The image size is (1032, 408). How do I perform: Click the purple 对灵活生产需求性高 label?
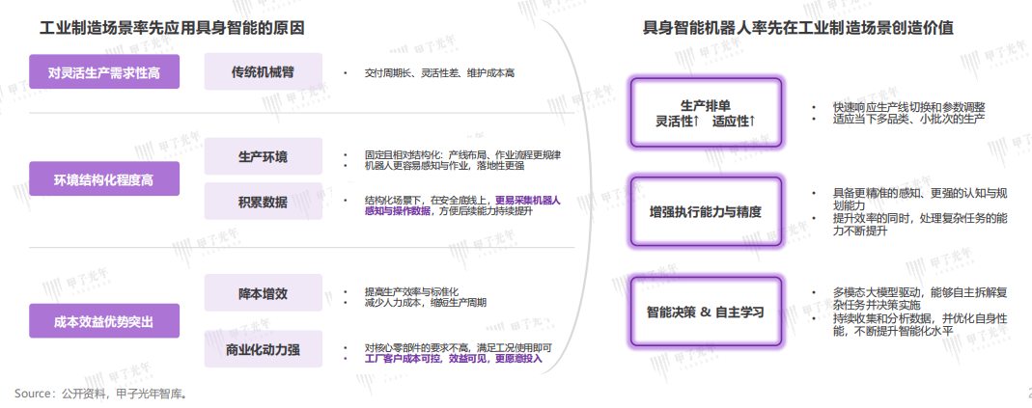[x=104, y=73]
